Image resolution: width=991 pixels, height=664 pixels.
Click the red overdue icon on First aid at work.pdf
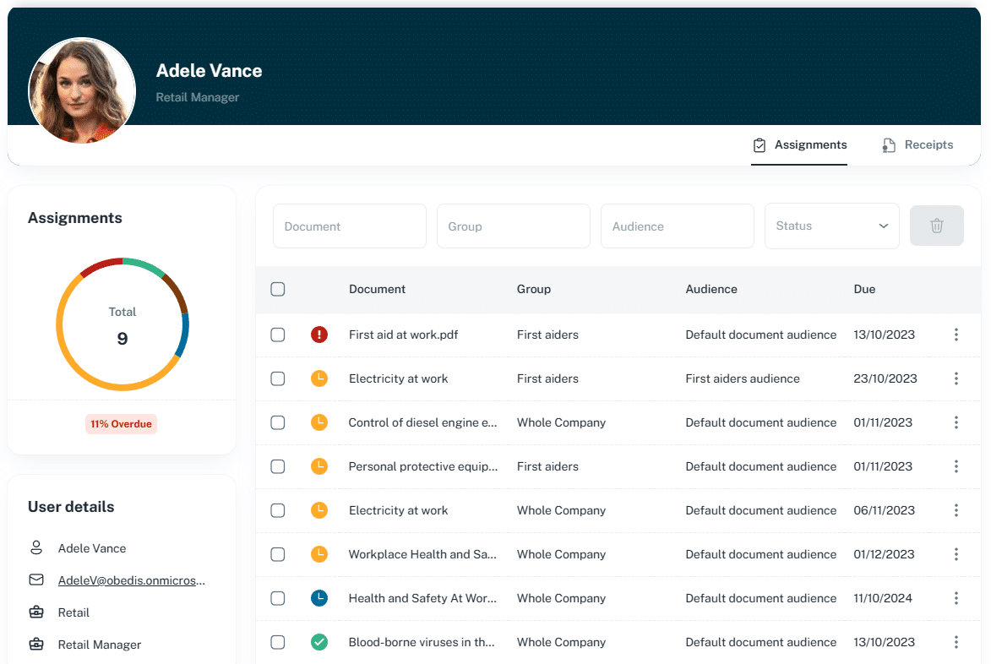tap(319, 335)
